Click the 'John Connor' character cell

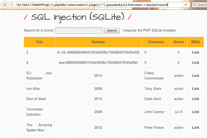(156, 112)
